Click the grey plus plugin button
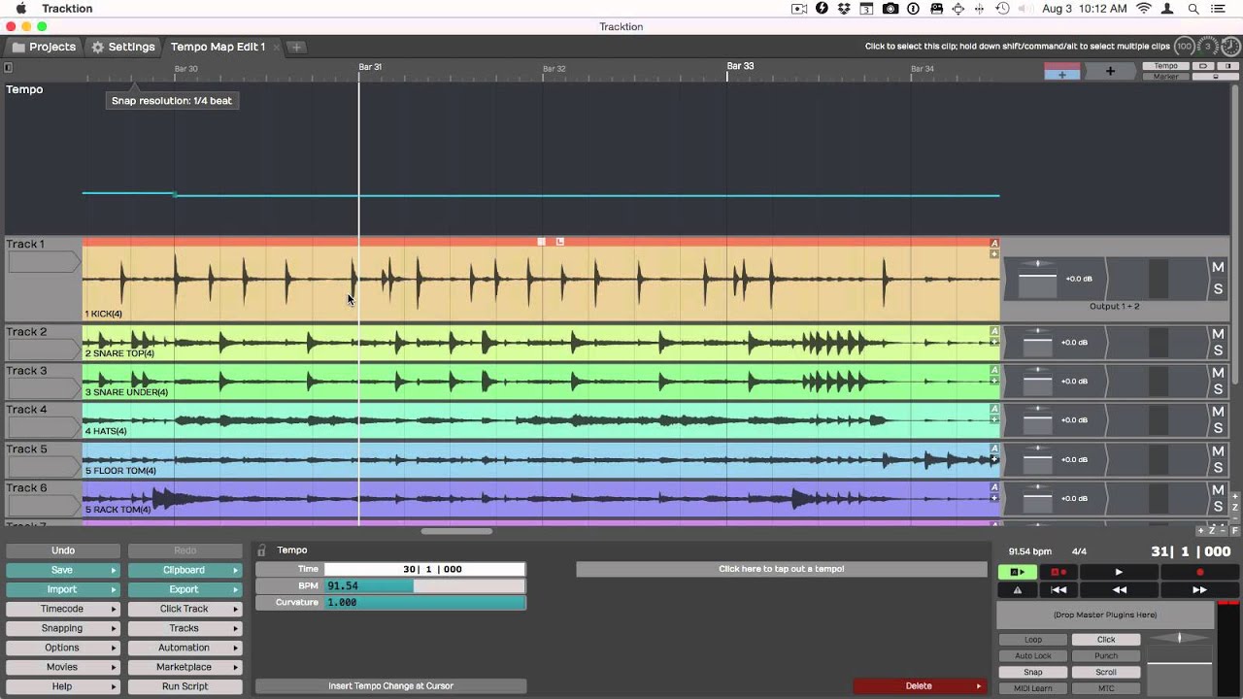The height and width of the screenshot is (699, 1243). [1110, 71]
